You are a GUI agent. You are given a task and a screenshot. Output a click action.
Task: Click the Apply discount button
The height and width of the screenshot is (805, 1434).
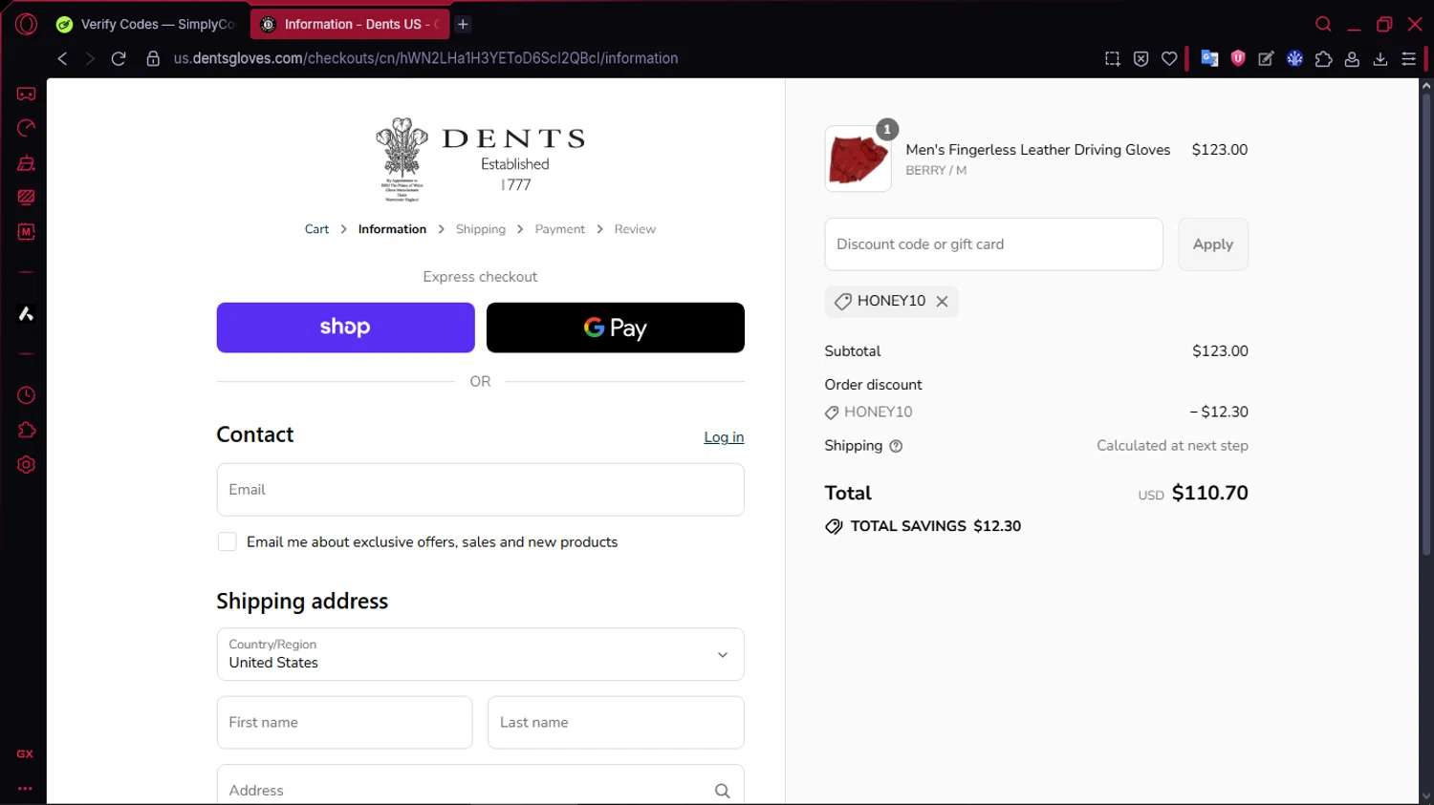point(1213,244)
